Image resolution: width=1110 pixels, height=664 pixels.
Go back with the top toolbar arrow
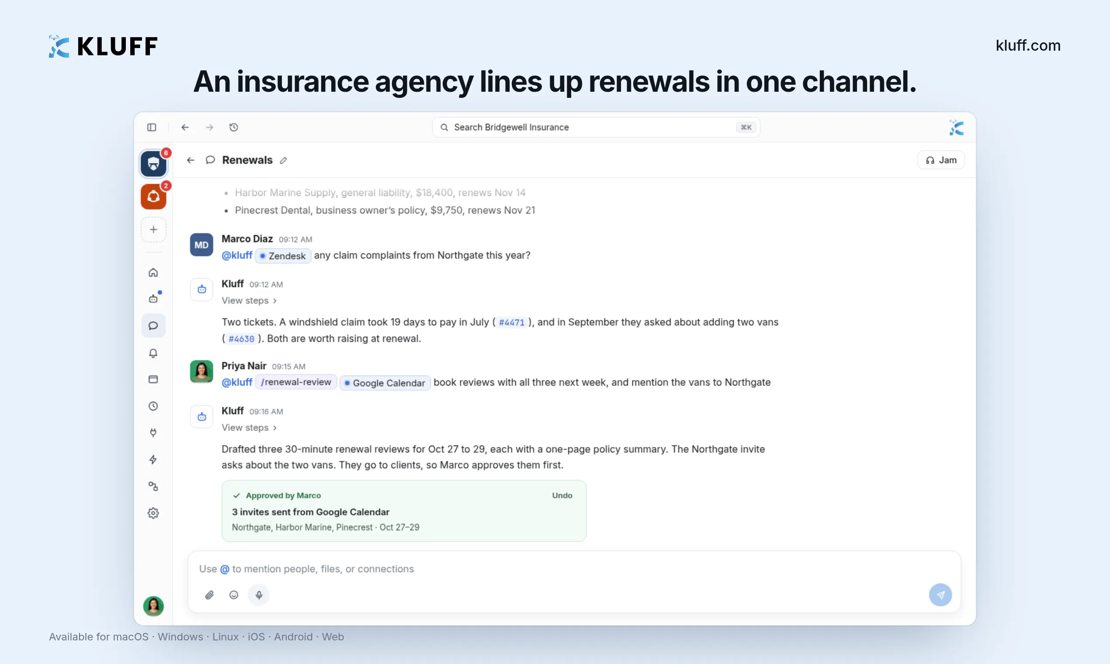click(185, 128)
